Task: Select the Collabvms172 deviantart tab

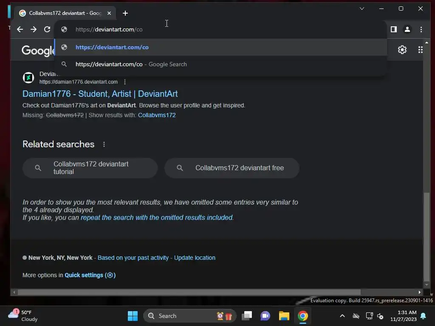Action: coord(65,13)
